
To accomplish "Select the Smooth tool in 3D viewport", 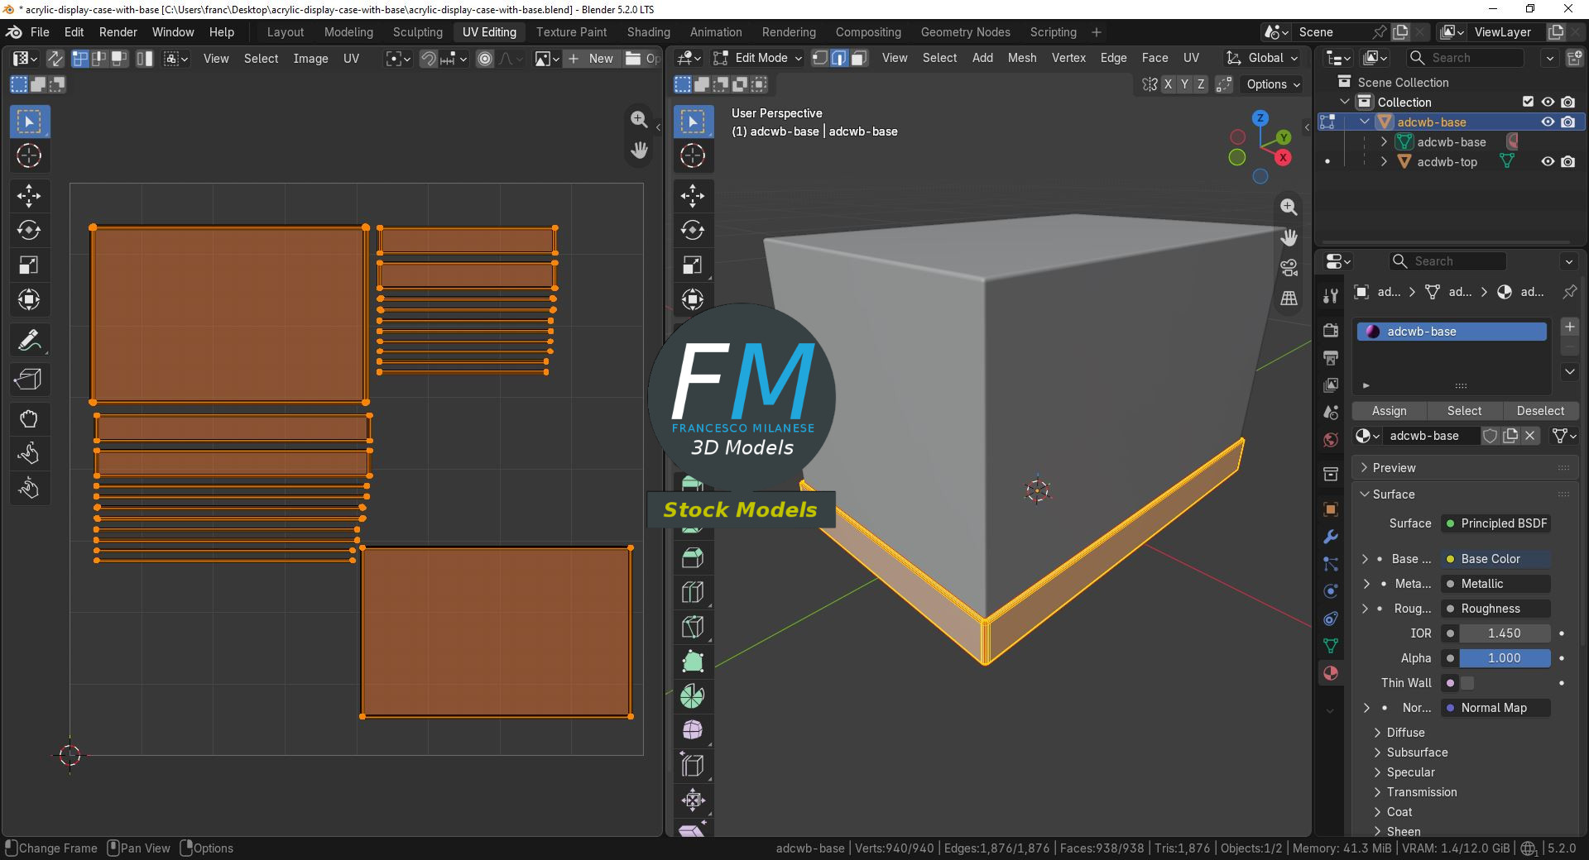I will click(x=693, y=731).
